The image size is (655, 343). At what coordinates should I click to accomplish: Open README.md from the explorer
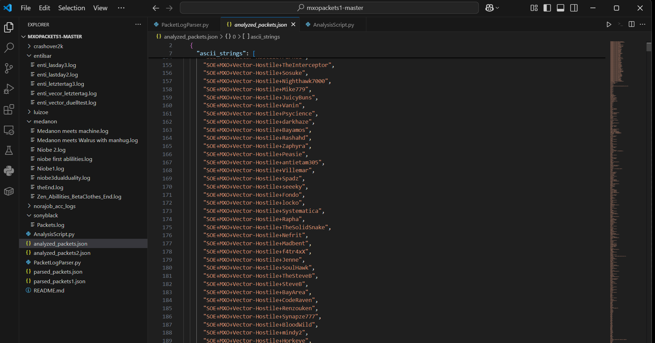49,290
